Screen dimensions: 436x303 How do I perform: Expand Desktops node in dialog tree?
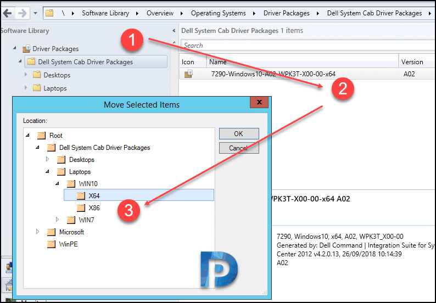tap(48, 159)
